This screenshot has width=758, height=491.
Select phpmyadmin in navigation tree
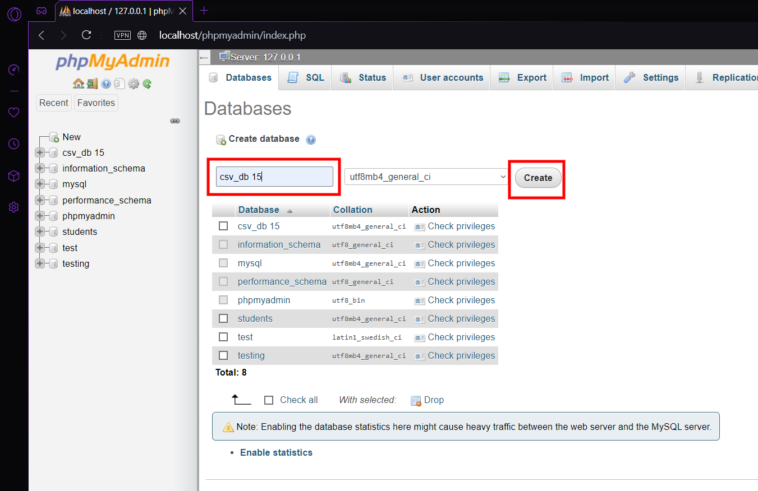pos(89,216)
